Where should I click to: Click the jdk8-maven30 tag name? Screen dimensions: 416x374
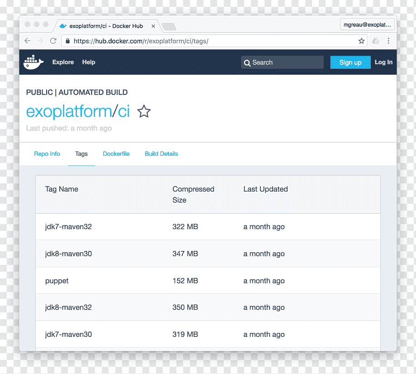[x=68, y=254]
